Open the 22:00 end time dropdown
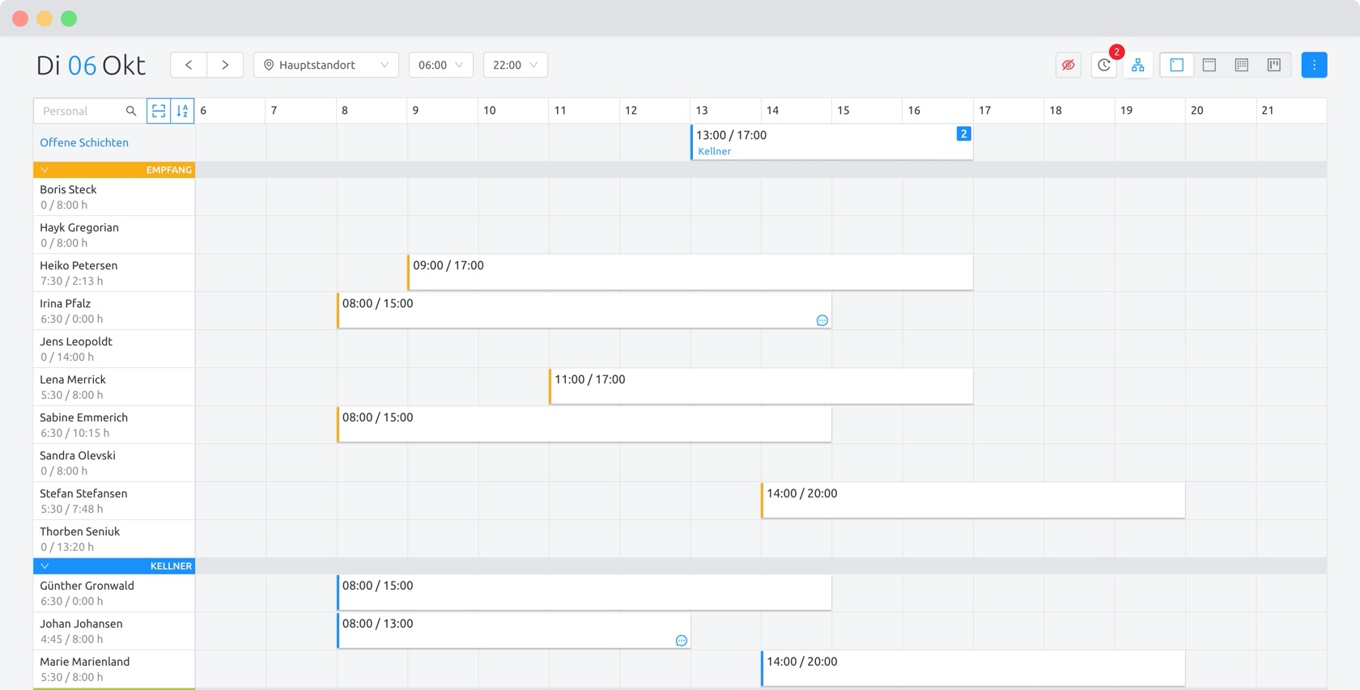Image resolution: width=1360 pixels, height=690 pixels. [x=515, y=65]
